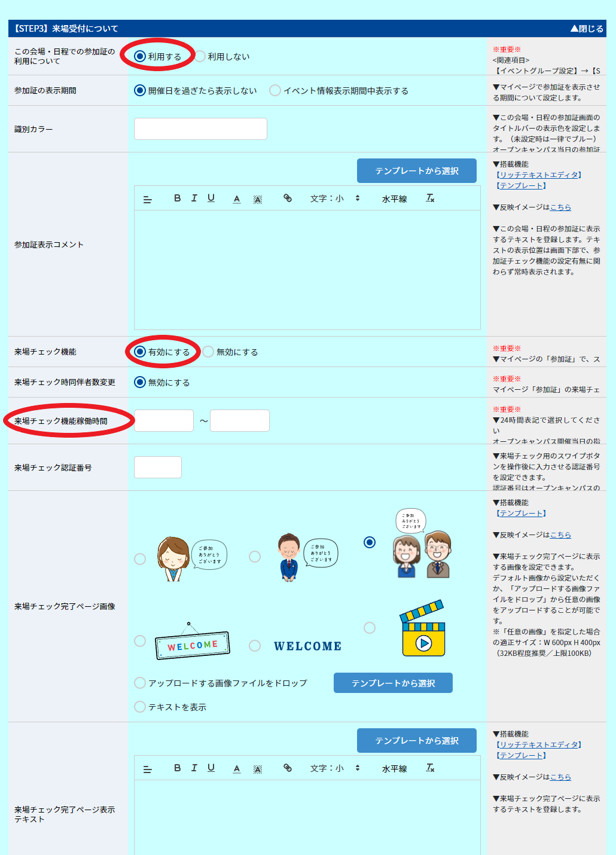Choose the plain WELCOME text image
Screen dimensions: 616x855
(x=255, y=646)
